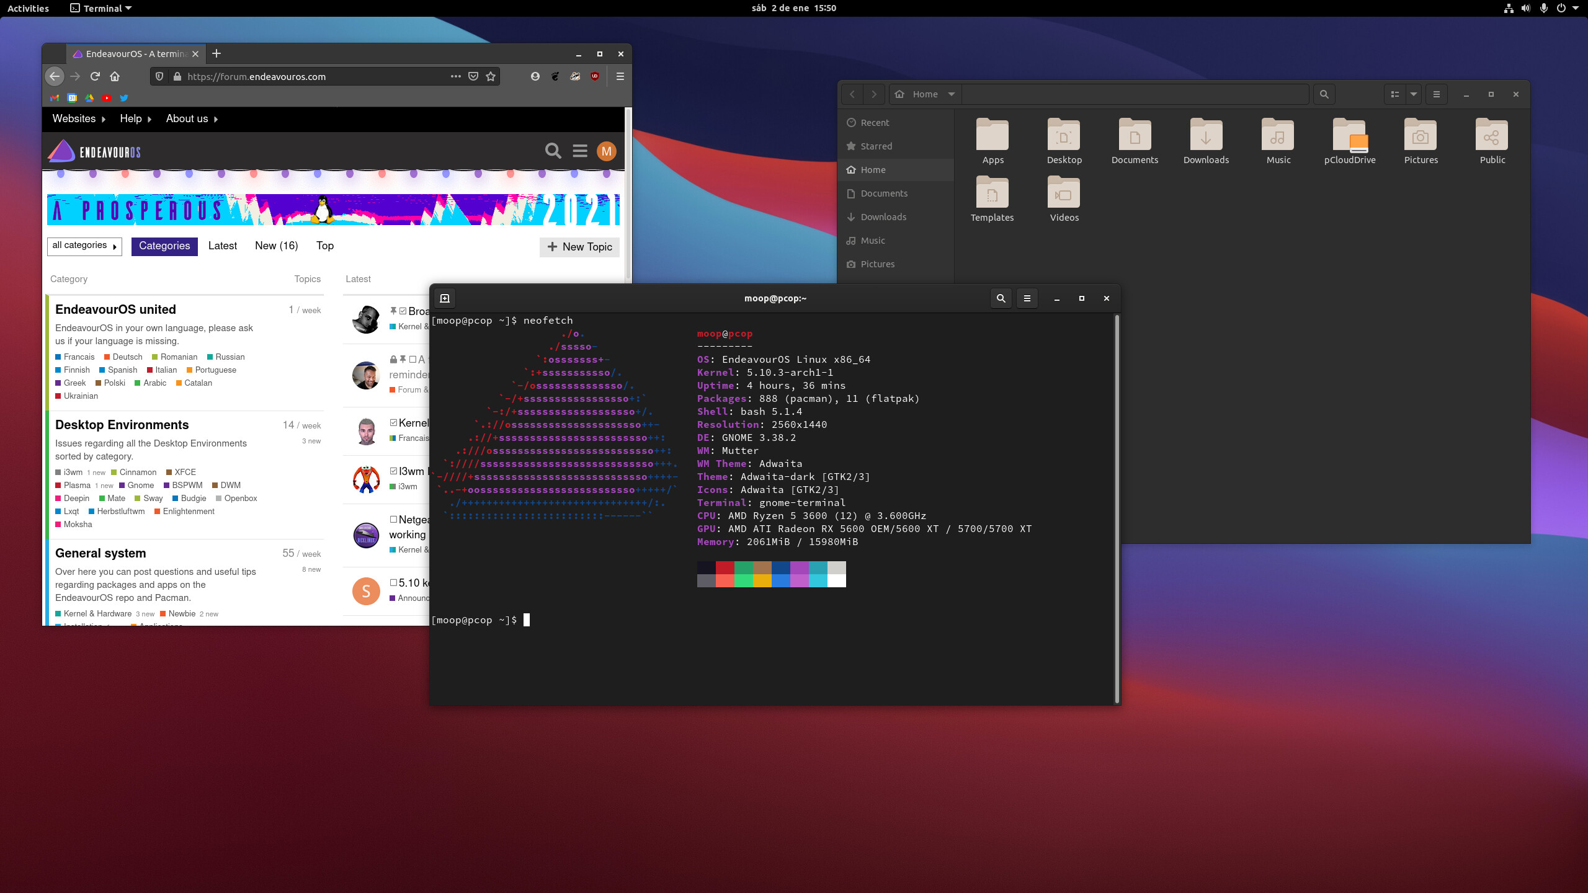Open Videos folder in Files

[x=1064, y=199]
